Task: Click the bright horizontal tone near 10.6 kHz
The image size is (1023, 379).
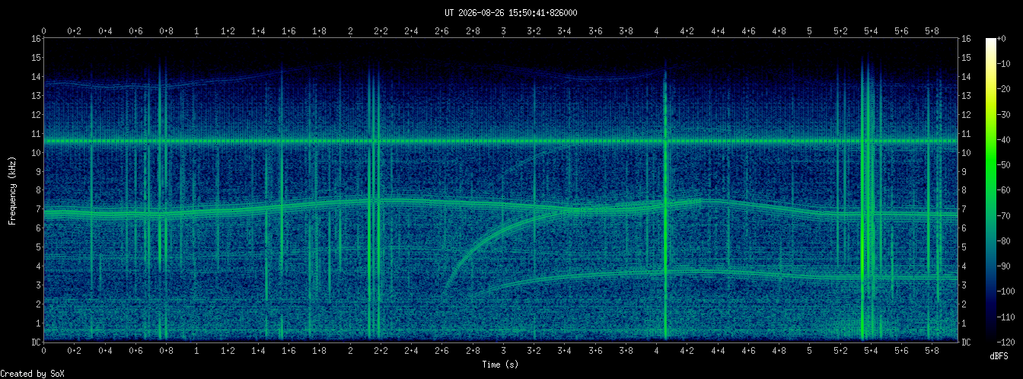Action: tap(500, 141)
